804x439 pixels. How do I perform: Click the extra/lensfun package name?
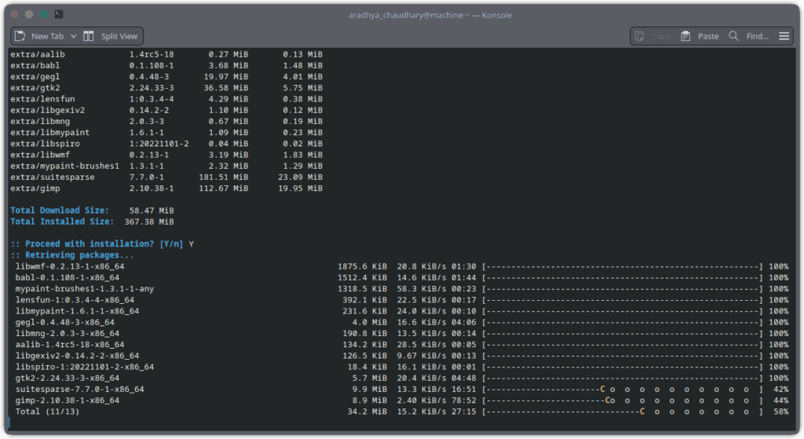[42, 99]
